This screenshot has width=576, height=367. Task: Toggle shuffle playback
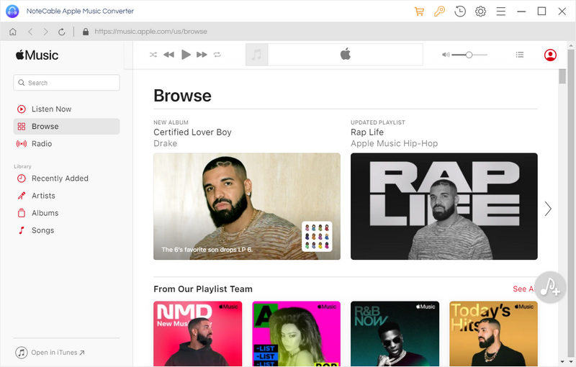point(153,55)
